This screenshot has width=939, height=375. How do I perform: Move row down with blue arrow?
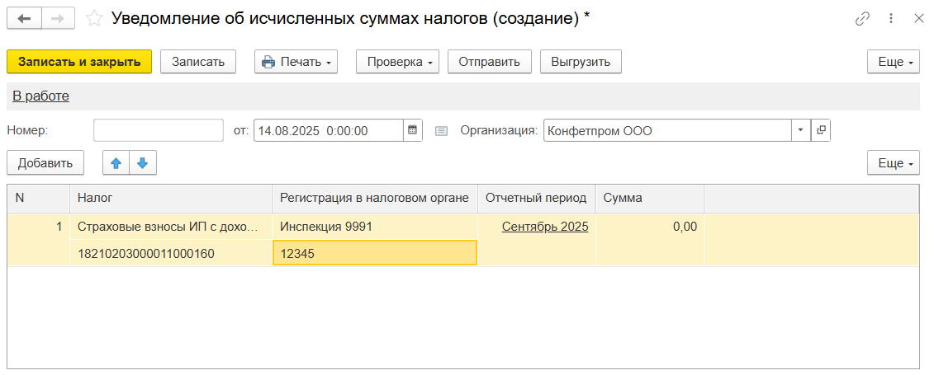tap(142, 163)
